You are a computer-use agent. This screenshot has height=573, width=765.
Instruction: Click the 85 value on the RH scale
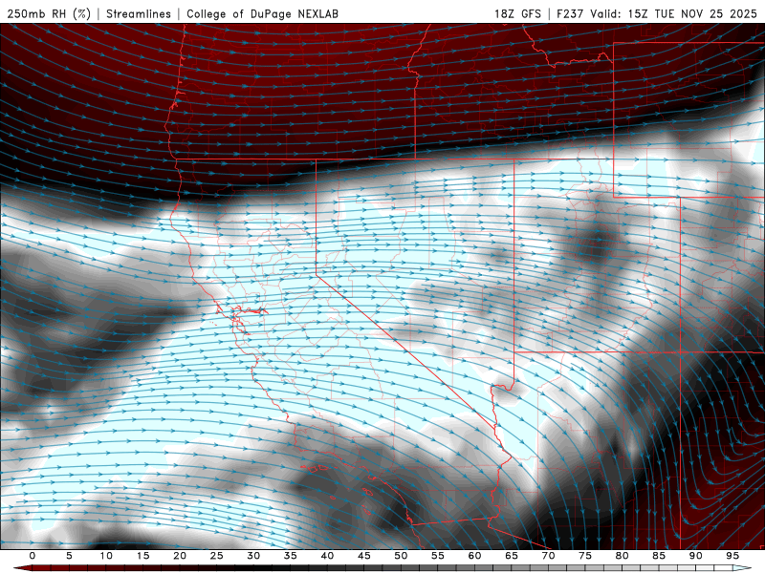coord(659,556)
